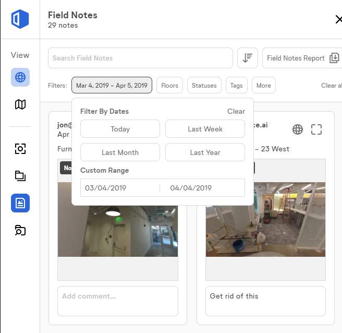Click the start date field 03/04/2019
342x333 pixels.
[120, 188]
